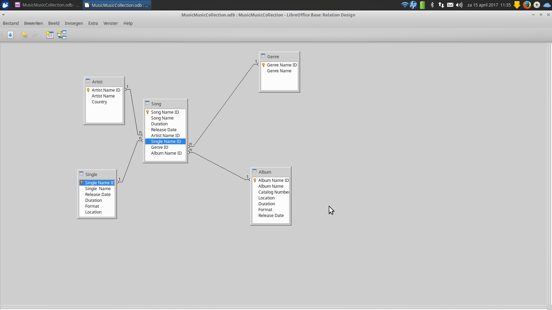Image resolution: width=552 pixels, height=310 pixels.
Task: Switch to first MusicMusicCollection.odb taskbar window
Action: [x=47, y=5]
